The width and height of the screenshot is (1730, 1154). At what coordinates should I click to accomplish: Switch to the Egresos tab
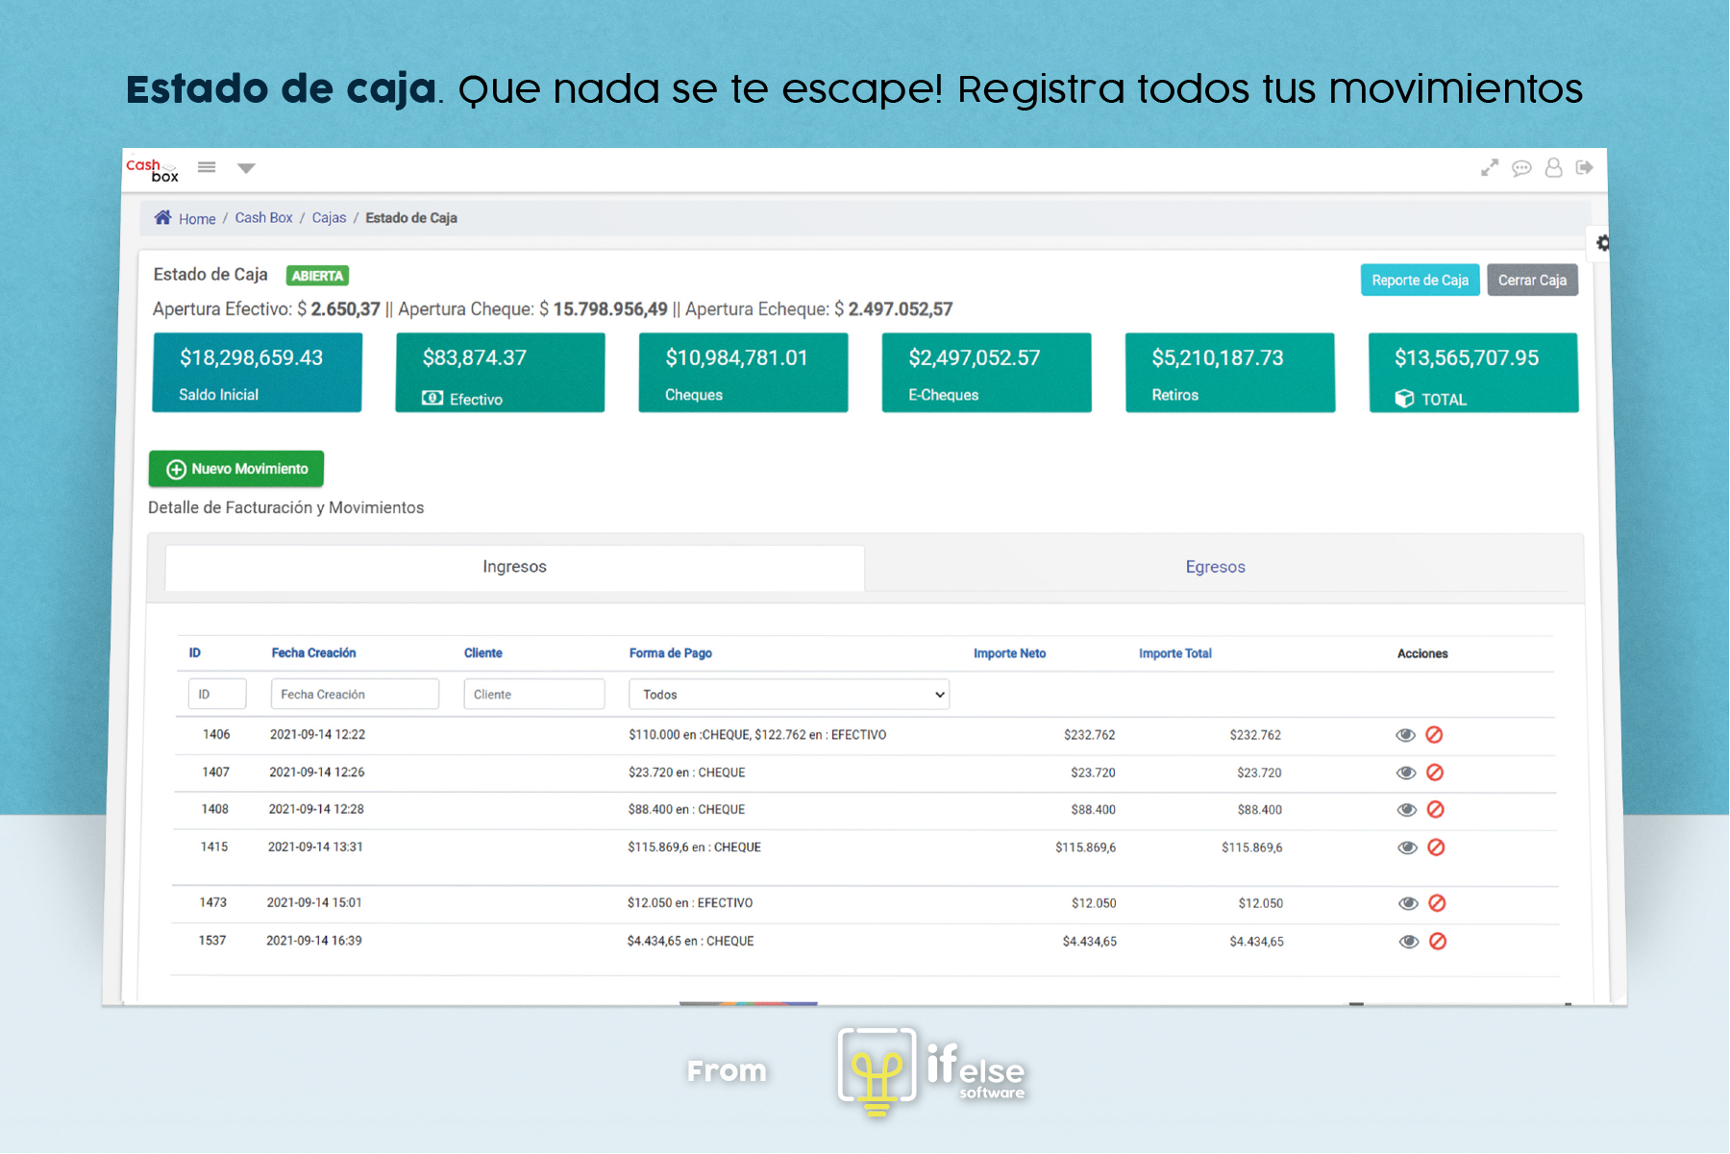(x=1215, y=567)
